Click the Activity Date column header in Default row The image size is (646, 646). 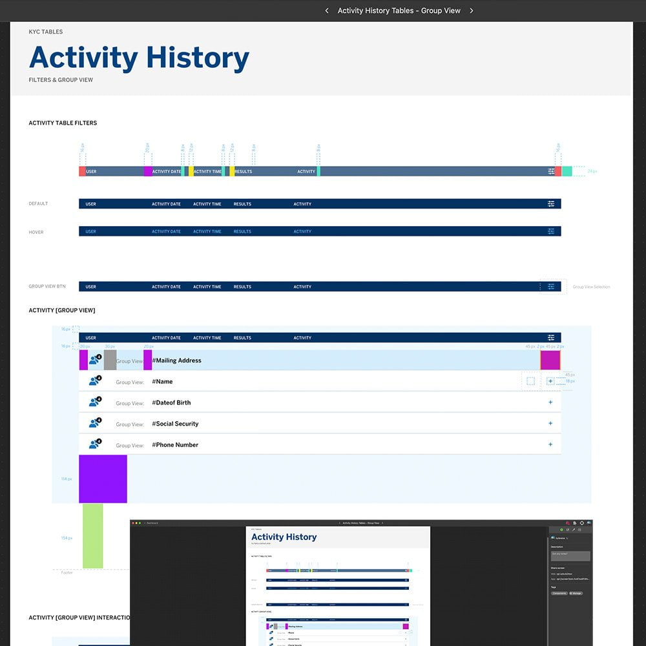(x=166, y=204)
